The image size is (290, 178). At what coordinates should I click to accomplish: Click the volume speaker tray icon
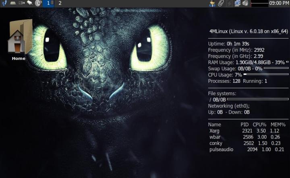[245, 3]
